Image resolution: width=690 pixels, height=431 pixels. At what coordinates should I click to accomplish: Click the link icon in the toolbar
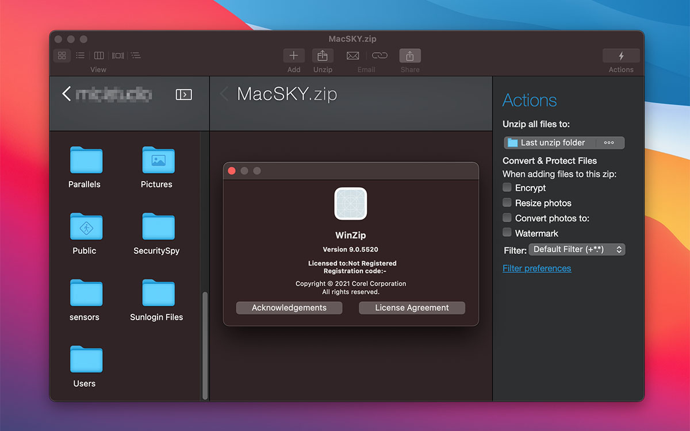[x=379, y=56]
